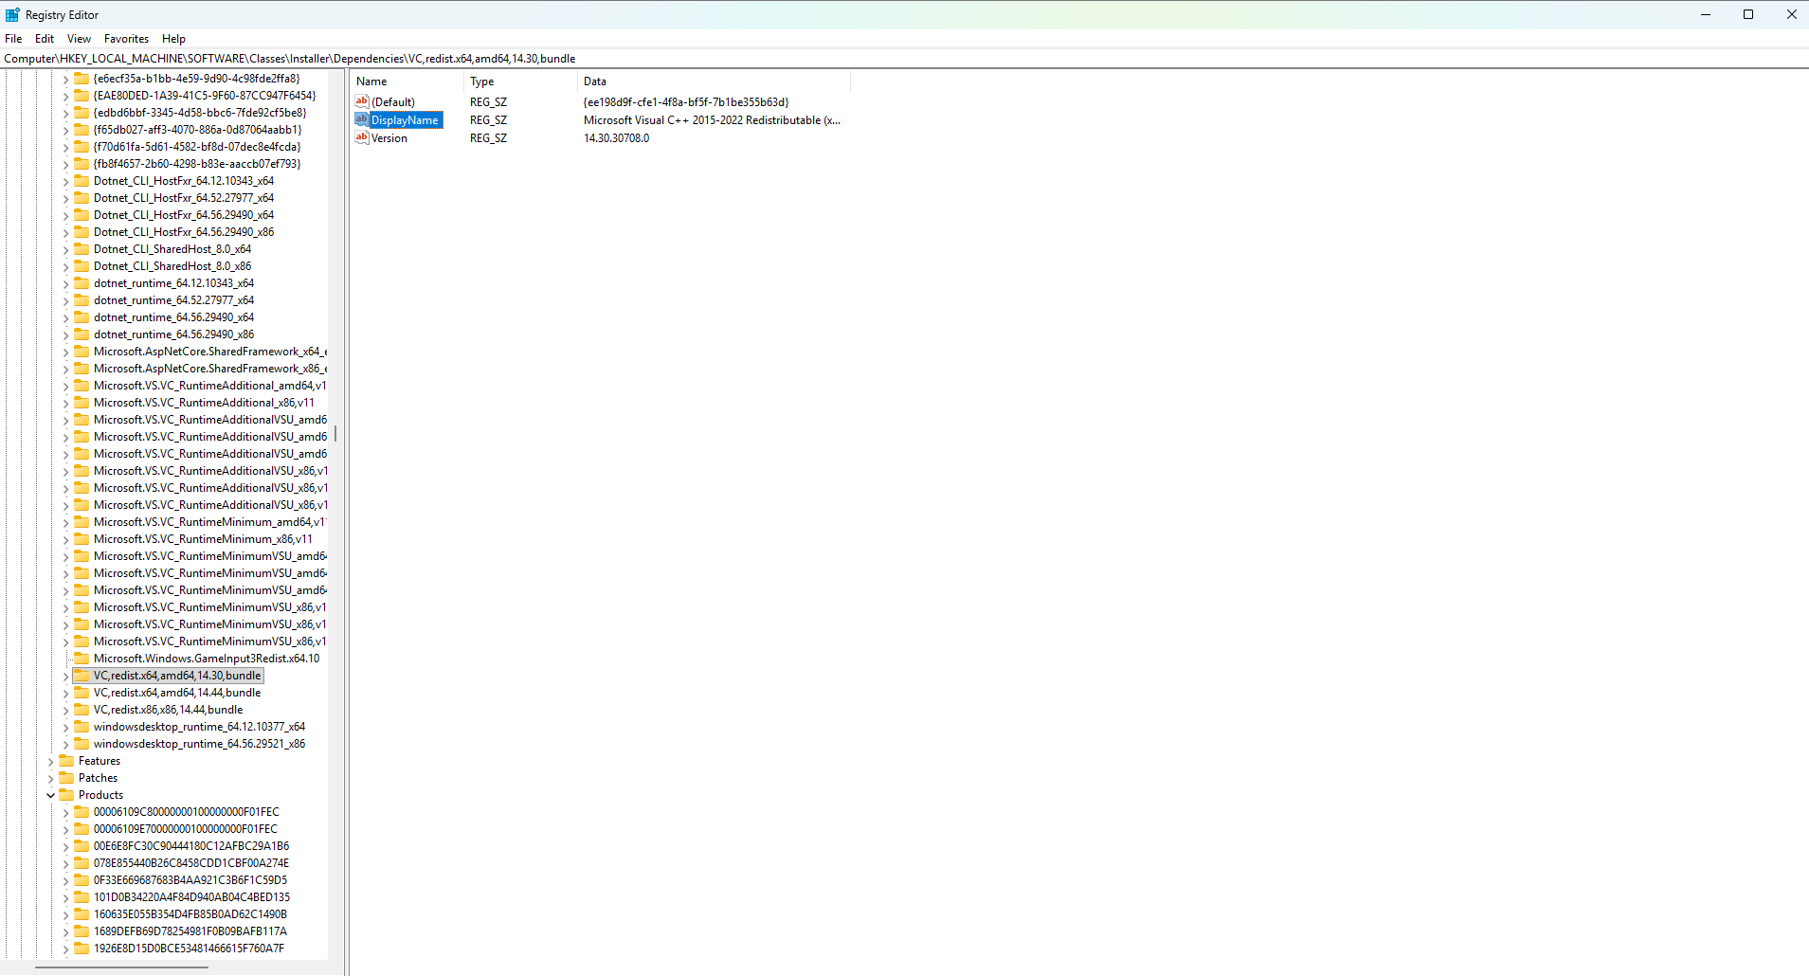Click folder icon of Microsoft.VS.VC_RuntimeMinimum_x86,v11 key
The height and width of the screenshot is (976, 1809).
tap(81, 539)
